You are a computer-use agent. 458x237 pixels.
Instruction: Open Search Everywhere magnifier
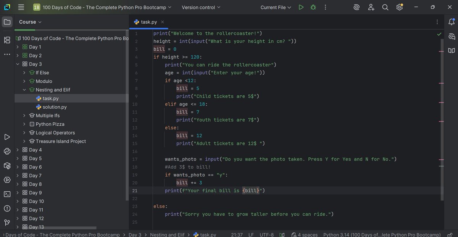coord(385,7)
